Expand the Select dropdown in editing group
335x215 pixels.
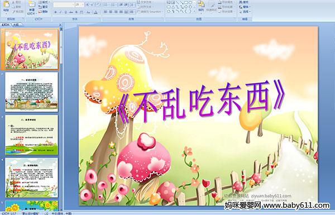coord(245,12)
